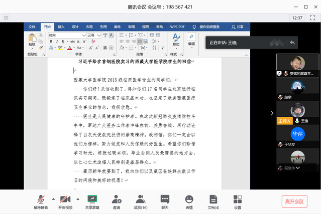Click the 共享 button in the Word ribbon
321x214 pixels.
(x=238, y=27)
